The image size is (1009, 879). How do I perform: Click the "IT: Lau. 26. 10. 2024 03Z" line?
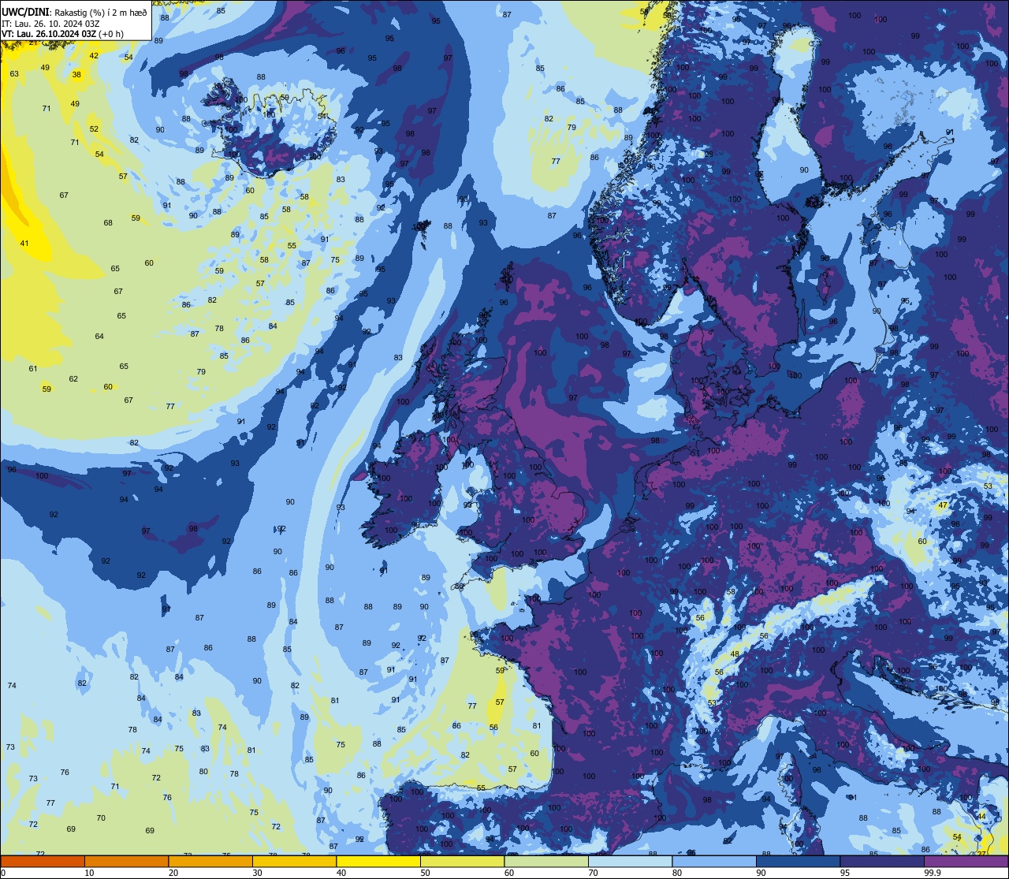click(50, 23)
